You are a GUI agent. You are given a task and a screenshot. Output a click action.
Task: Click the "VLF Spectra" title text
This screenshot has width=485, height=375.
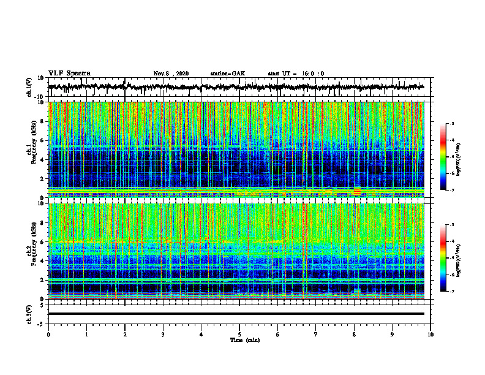pyautogui.click(x=69, y=74)
